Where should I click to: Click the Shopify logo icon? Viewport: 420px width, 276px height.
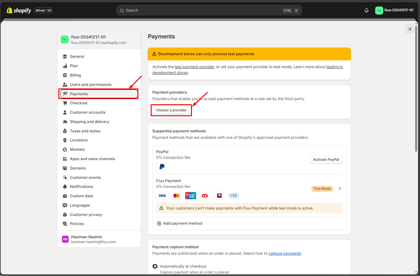(x=9, y=10)
